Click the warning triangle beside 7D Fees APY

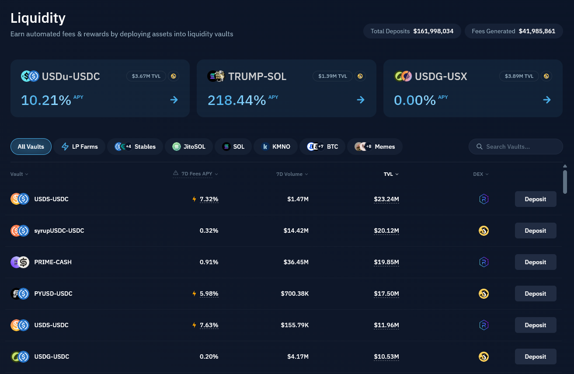pos(176,173)
